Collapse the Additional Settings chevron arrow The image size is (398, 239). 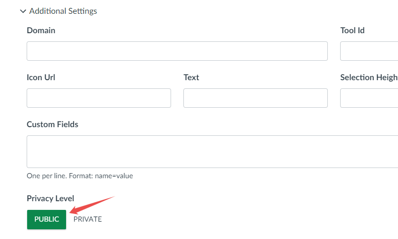pyautogui.click(x=23, y=11)
